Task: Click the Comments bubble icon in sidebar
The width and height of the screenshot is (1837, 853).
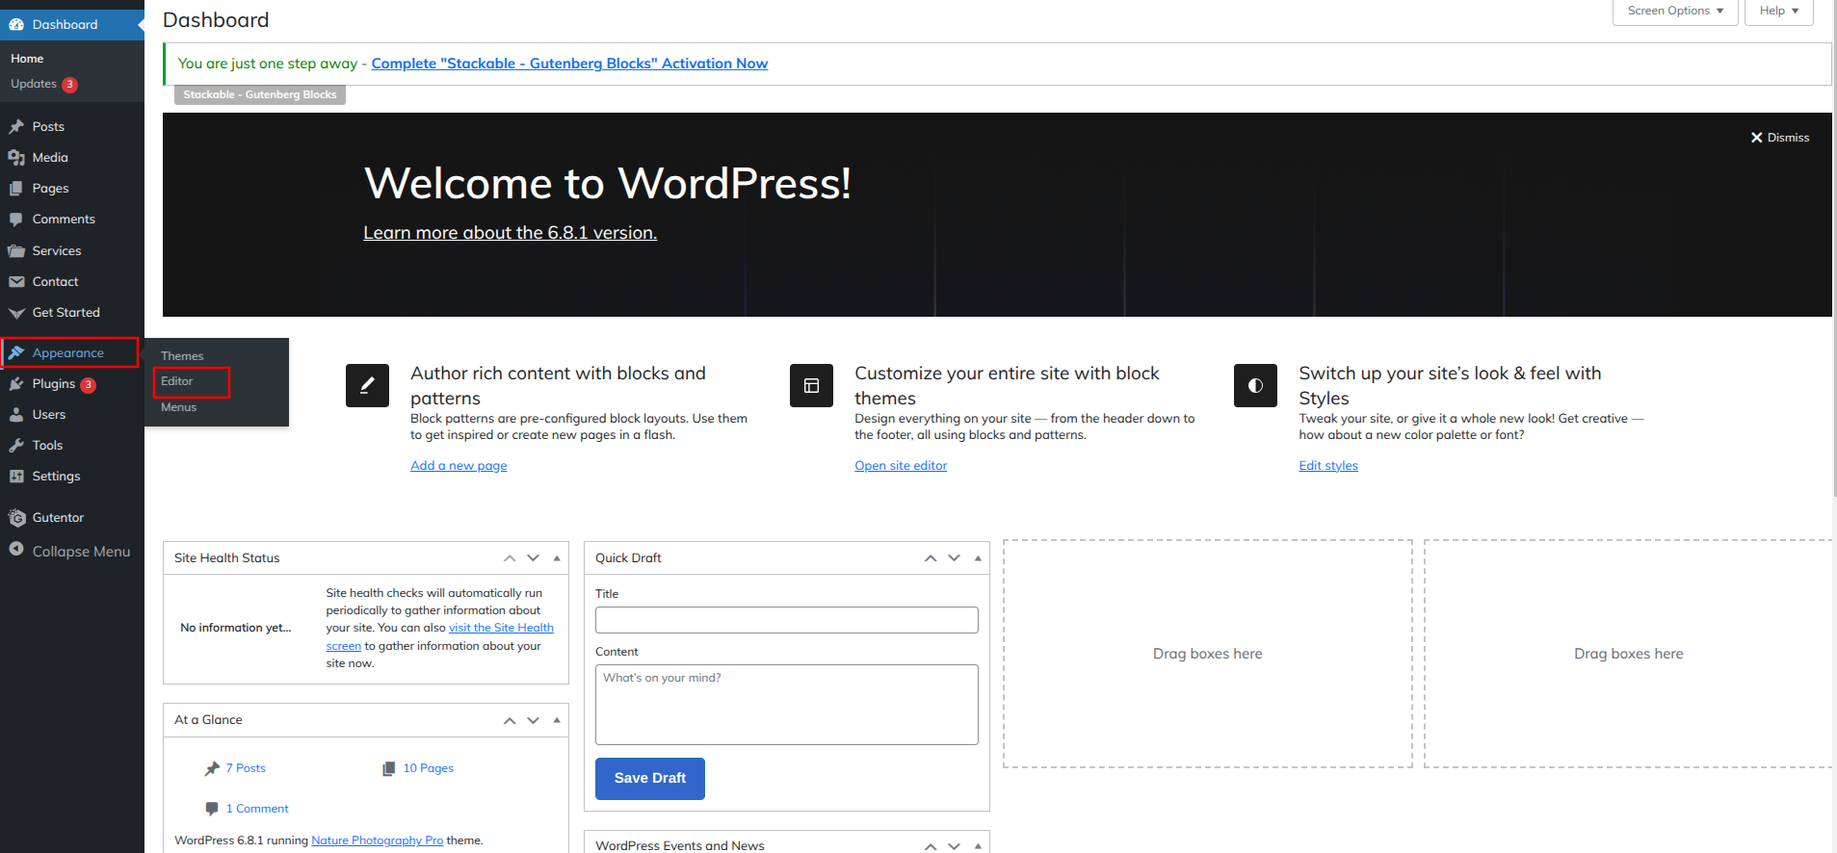Action: click(x=16, y=220)
